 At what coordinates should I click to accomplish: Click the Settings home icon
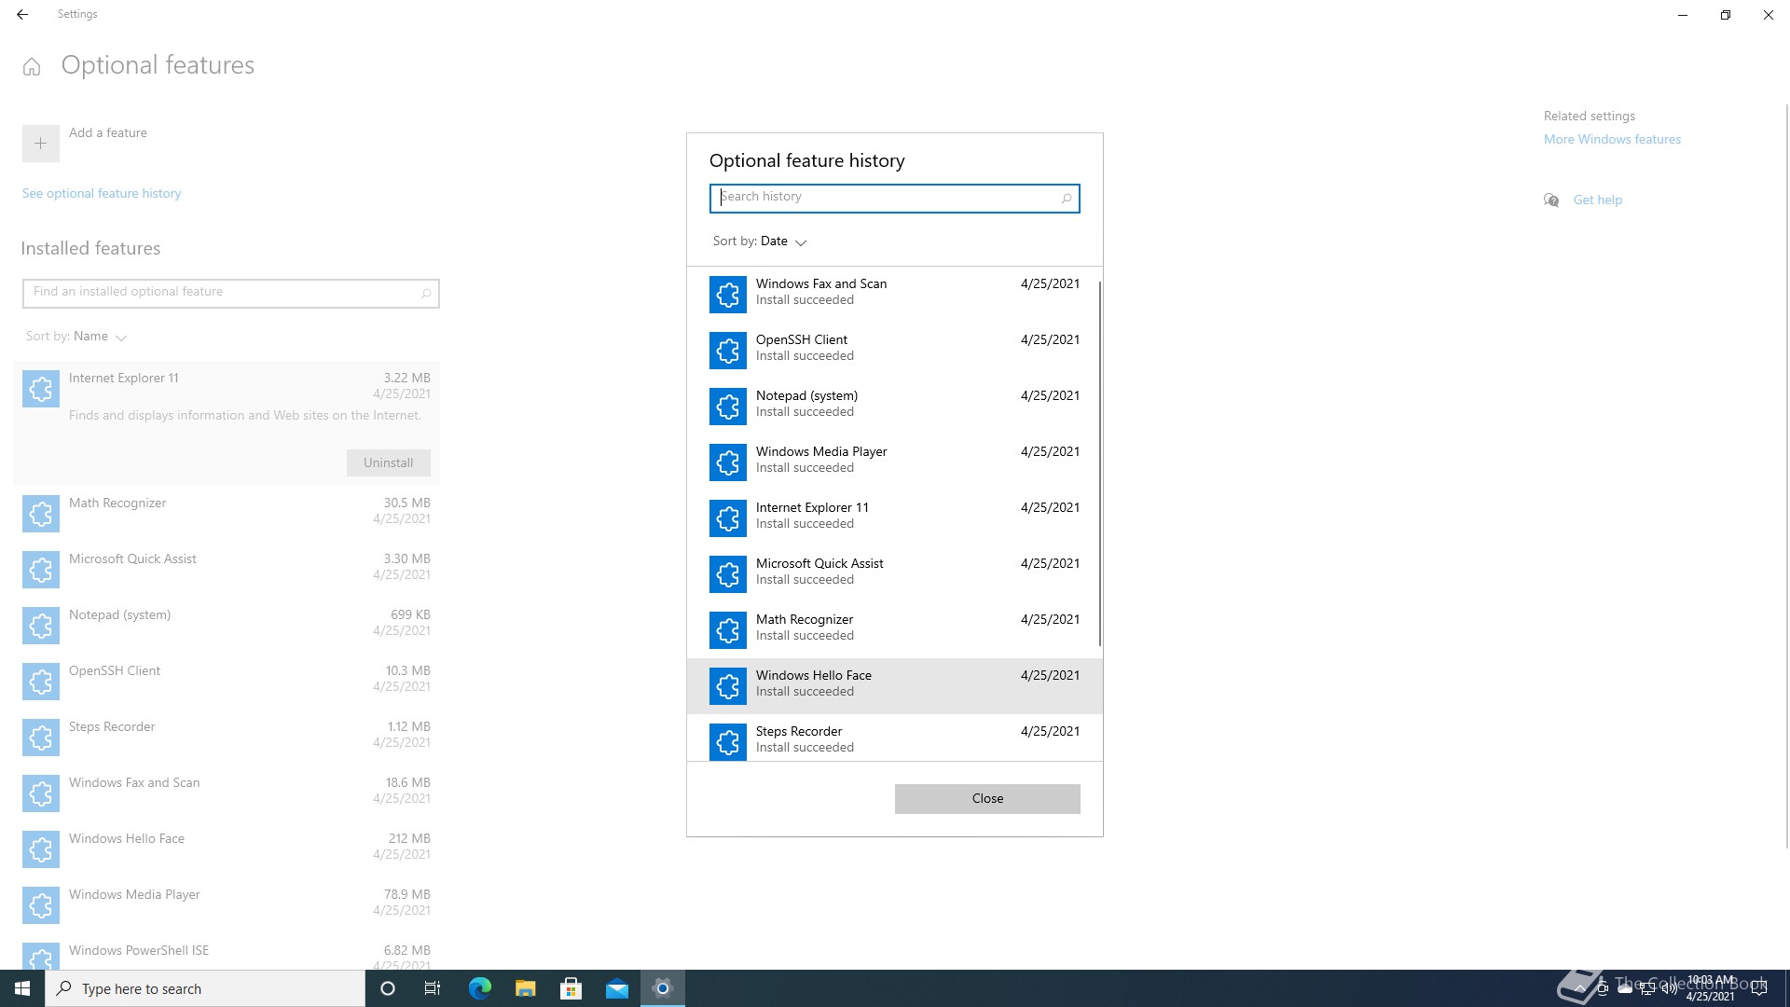pos(32,66)
